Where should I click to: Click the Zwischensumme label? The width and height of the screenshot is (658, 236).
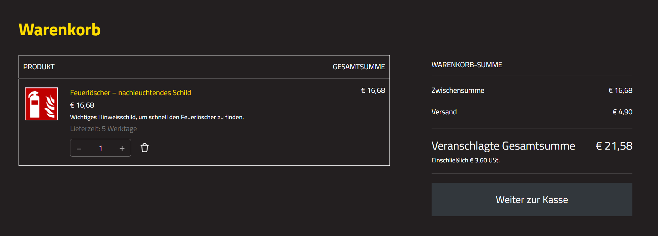(458, 90)
